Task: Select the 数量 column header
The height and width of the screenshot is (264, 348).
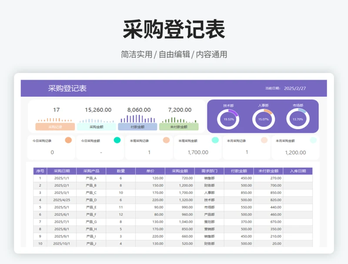Action: click(121, 171)
